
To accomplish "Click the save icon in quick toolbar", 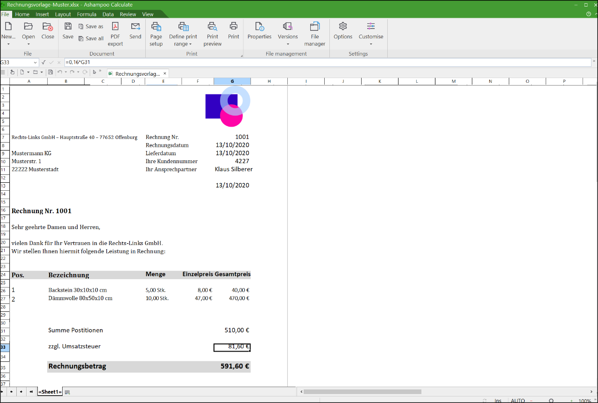I will [50, 72].
